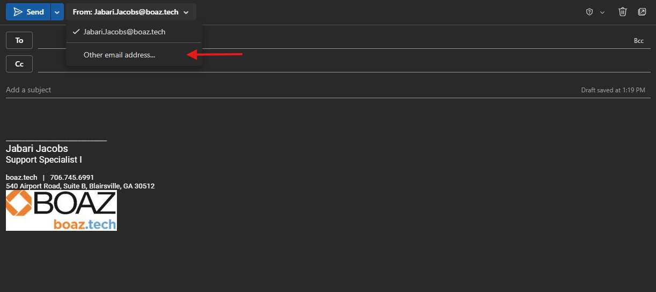
Task: Discard the draft with the trash icon
Action: [623, 12]
